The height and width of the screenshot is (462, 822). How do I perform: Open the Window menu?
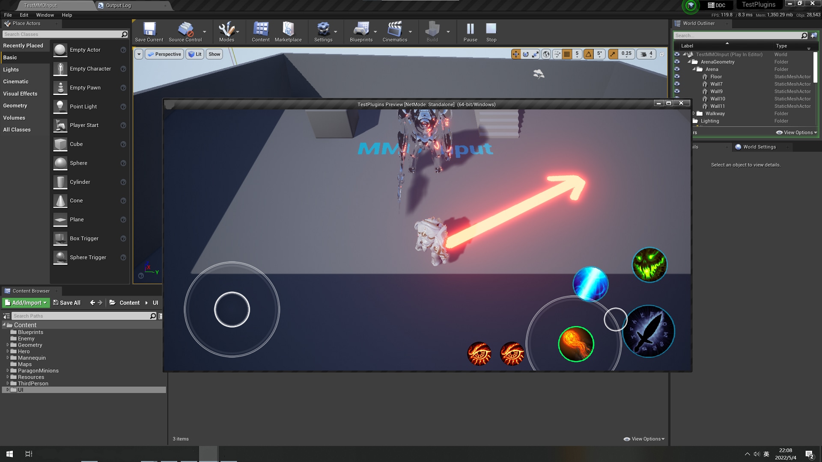point(45,15)
